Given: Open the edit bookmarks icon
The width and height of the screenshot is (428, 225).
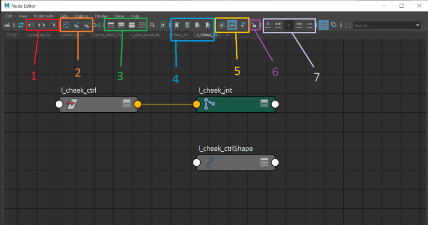Looking at the screenshot, I should [187, 25].
